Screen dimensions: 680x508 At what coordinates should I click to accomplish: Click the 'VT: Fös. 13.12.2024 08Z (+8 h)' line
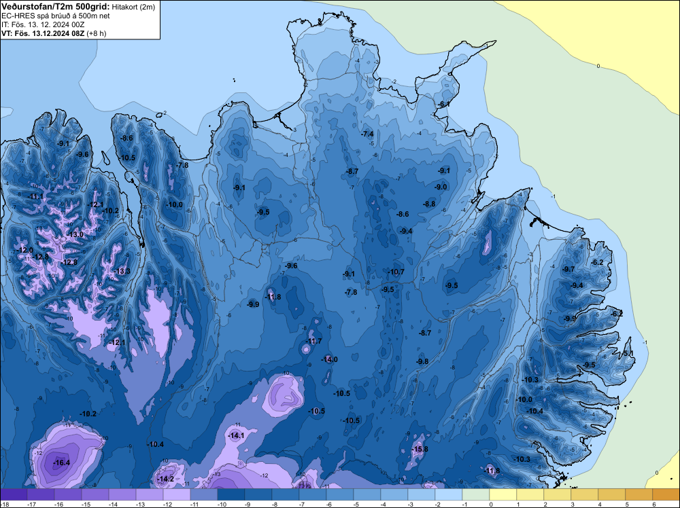coord(54,33)
